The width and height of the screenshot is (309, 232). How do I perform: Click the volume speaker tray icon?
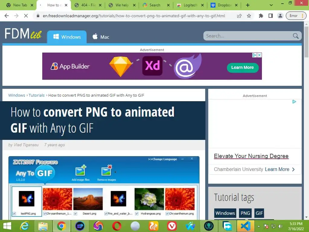coord(281,226)
